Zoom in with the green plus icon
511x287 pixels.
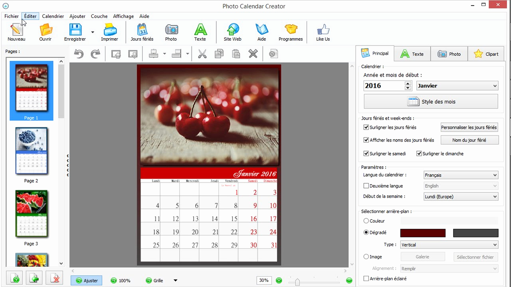click(x=279, y=280)
